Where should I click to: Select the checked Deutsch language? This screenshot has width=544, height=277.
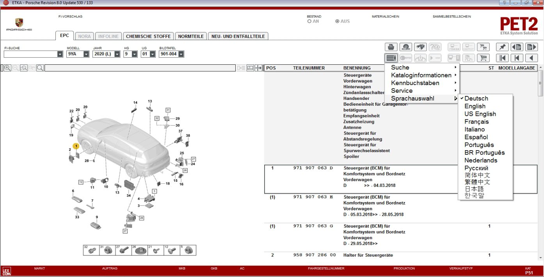point(476,98)
